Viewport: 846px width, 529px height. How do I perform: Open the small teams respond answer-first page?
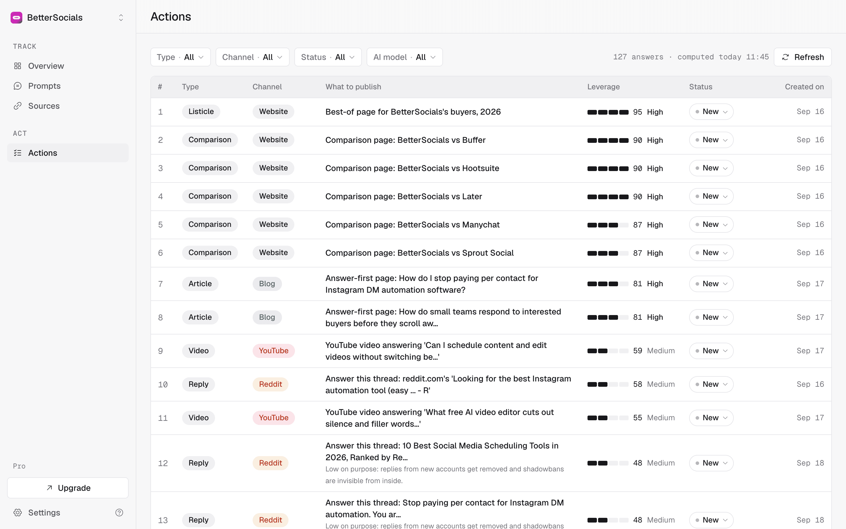pos(443,317)
